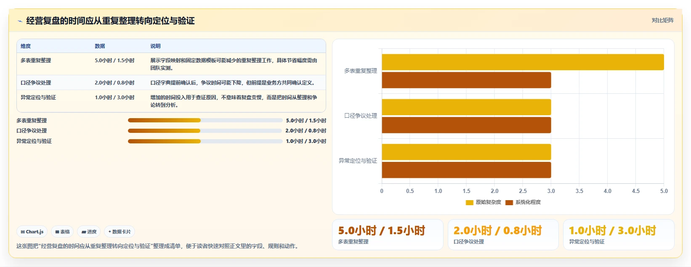
Task: Toggle the 原始复杂度 legend swatch
Action: (x=470, y=202)
